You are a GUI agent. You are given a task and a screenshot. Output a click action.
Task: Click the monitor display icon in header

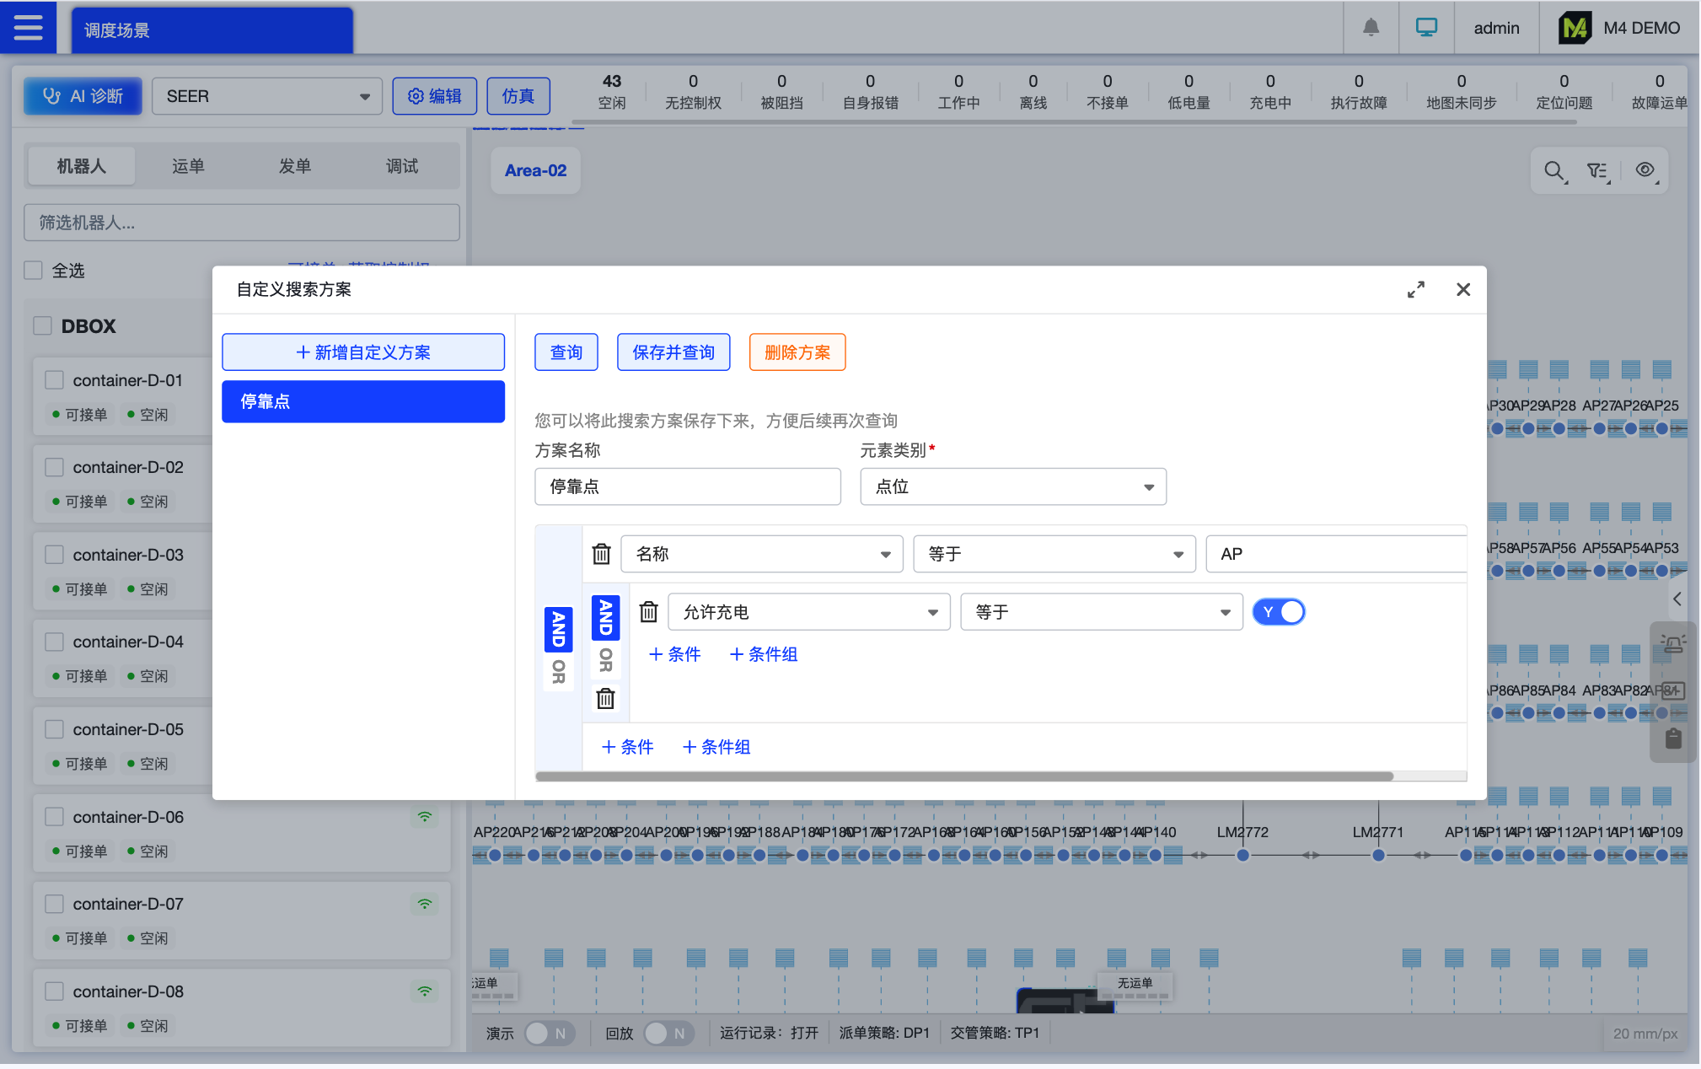(1426, 28)
